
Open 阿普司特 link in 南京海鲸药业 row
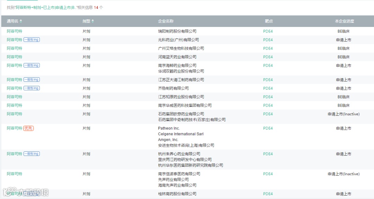coord(14,65)
